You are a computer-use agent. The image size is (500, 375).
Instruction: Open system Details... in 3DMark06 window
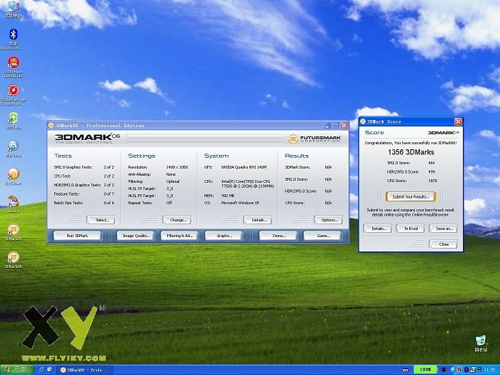click(x=258, y=220)
